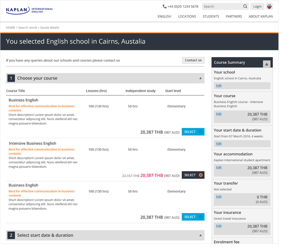Click the phone icon beside the number

(x=164, y=7)
